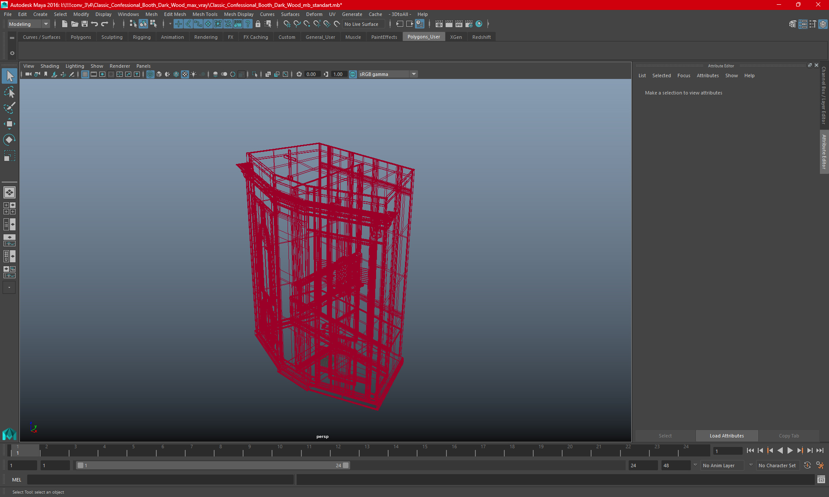Activate the Paint Selection tool
The height and width of the screenshot is (497, 829).
(x=9, y=108)
